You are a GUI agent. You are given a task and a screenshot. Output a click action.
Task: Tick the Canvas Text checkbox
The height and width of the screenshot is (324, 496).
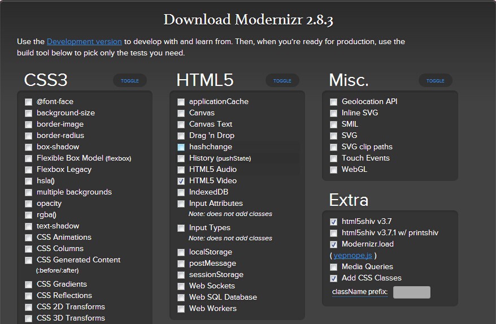pos(181,124)
